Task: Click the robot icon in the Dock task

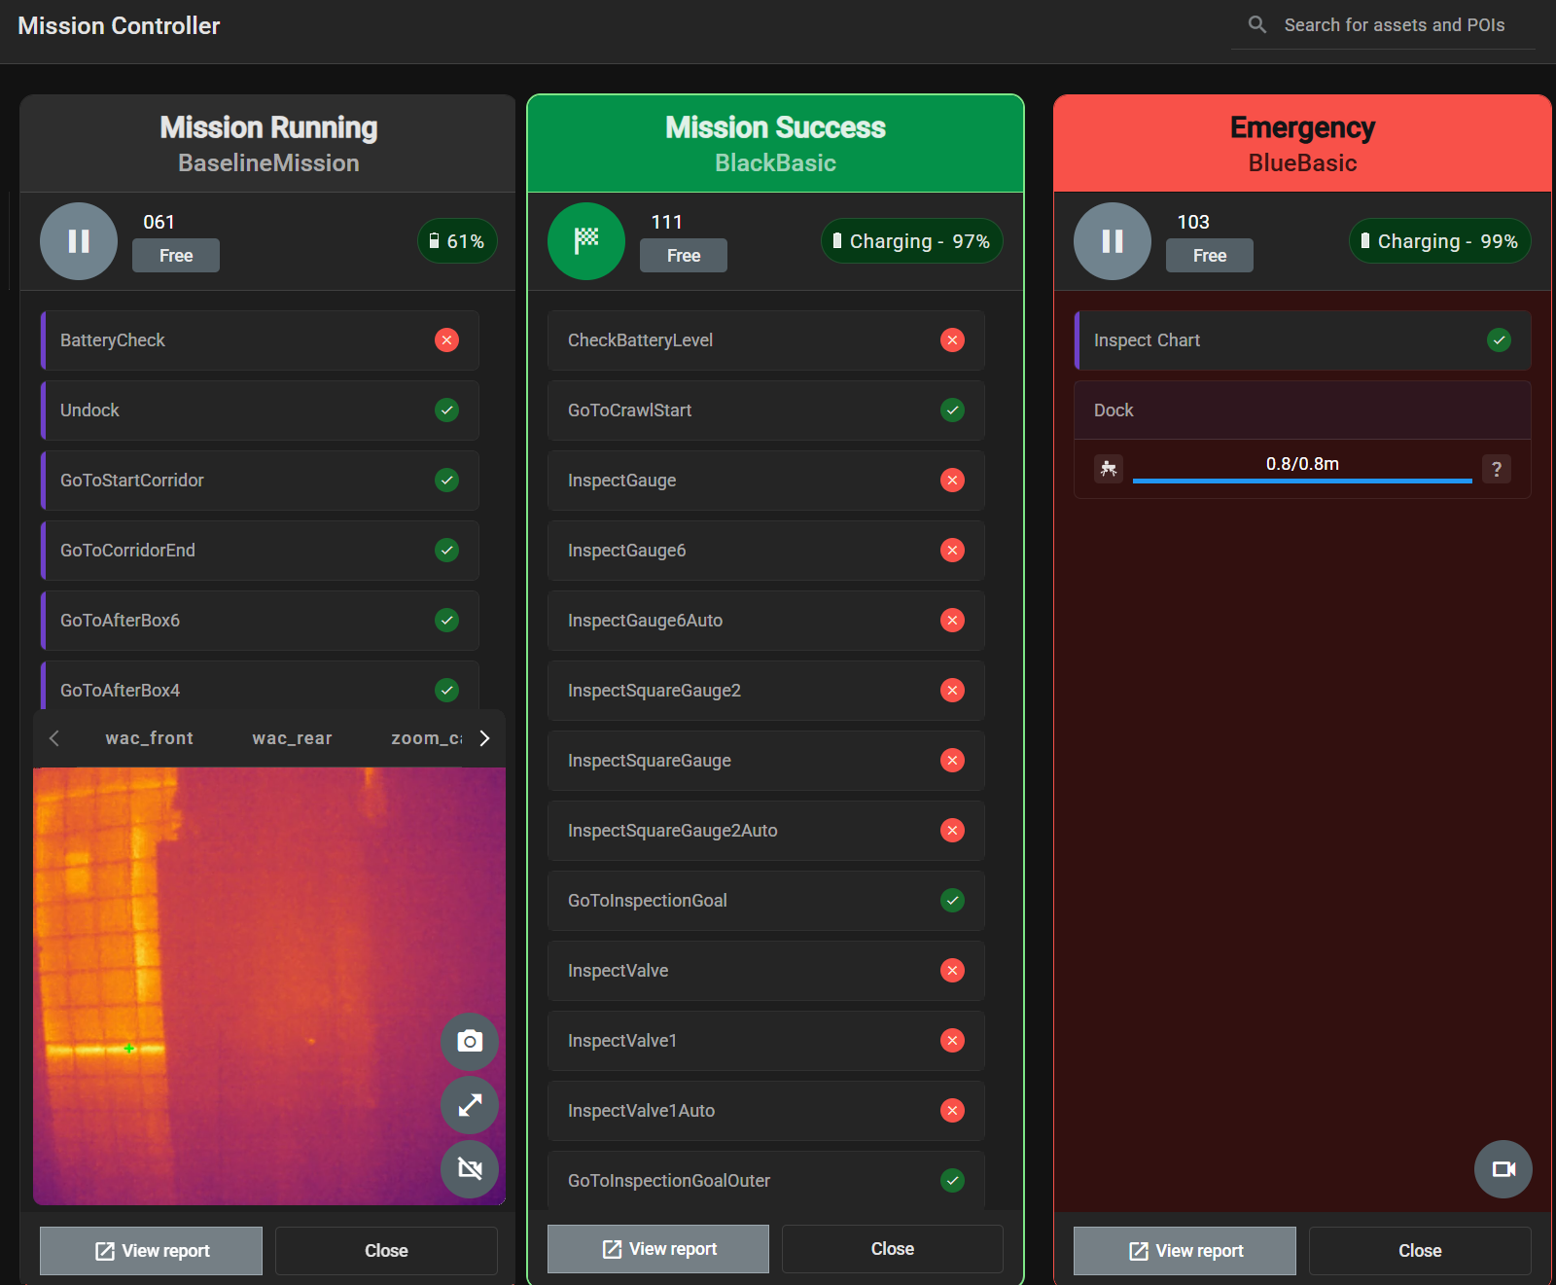Action: (1109, 469)
